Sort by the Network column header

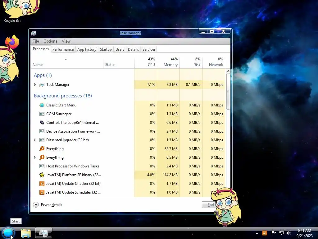[214, 62]
